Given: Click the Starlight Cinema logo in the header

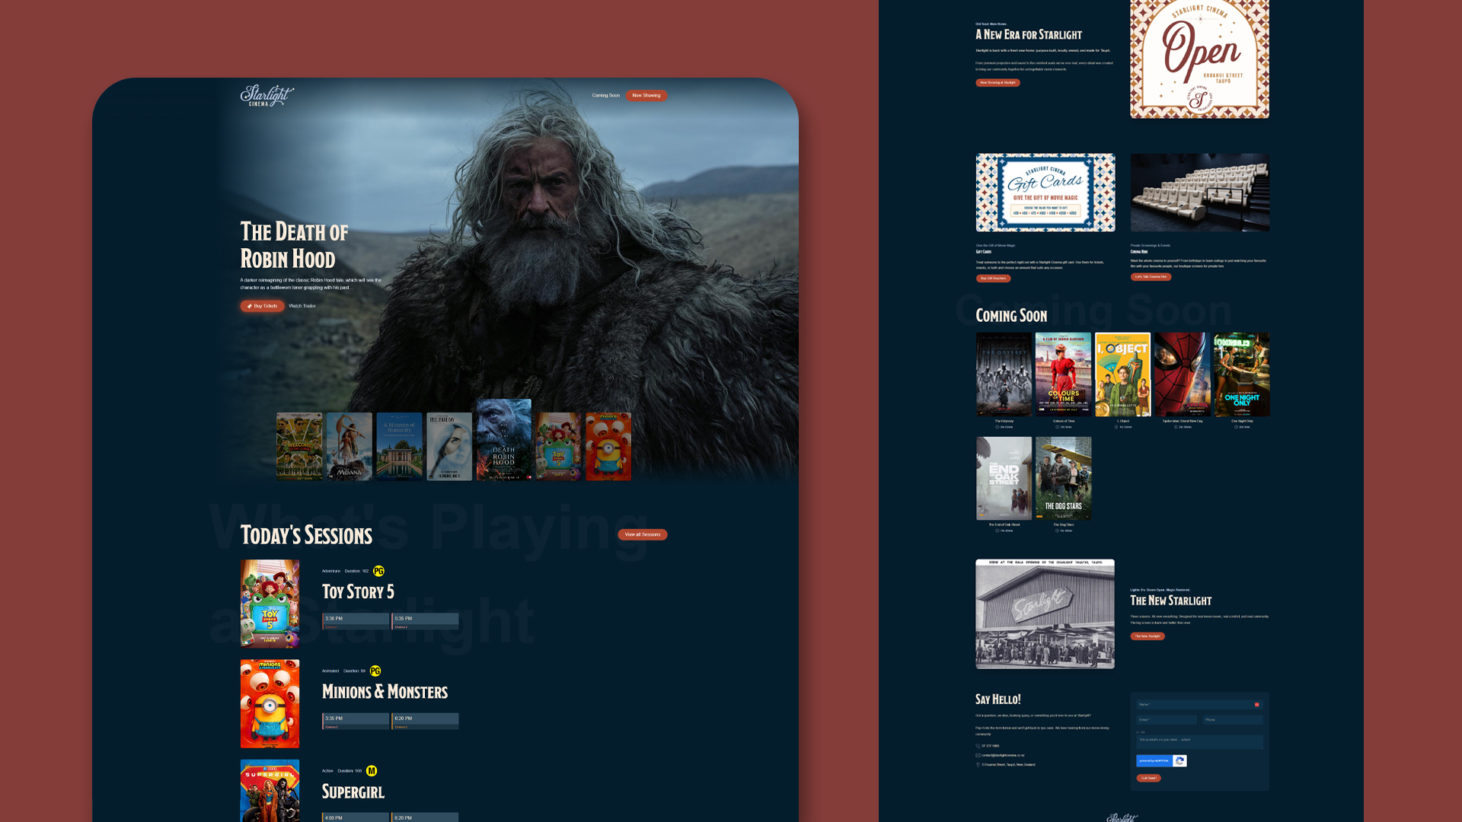Looking at the screenshot, I should pyautogui.click(x=267, y=95).
